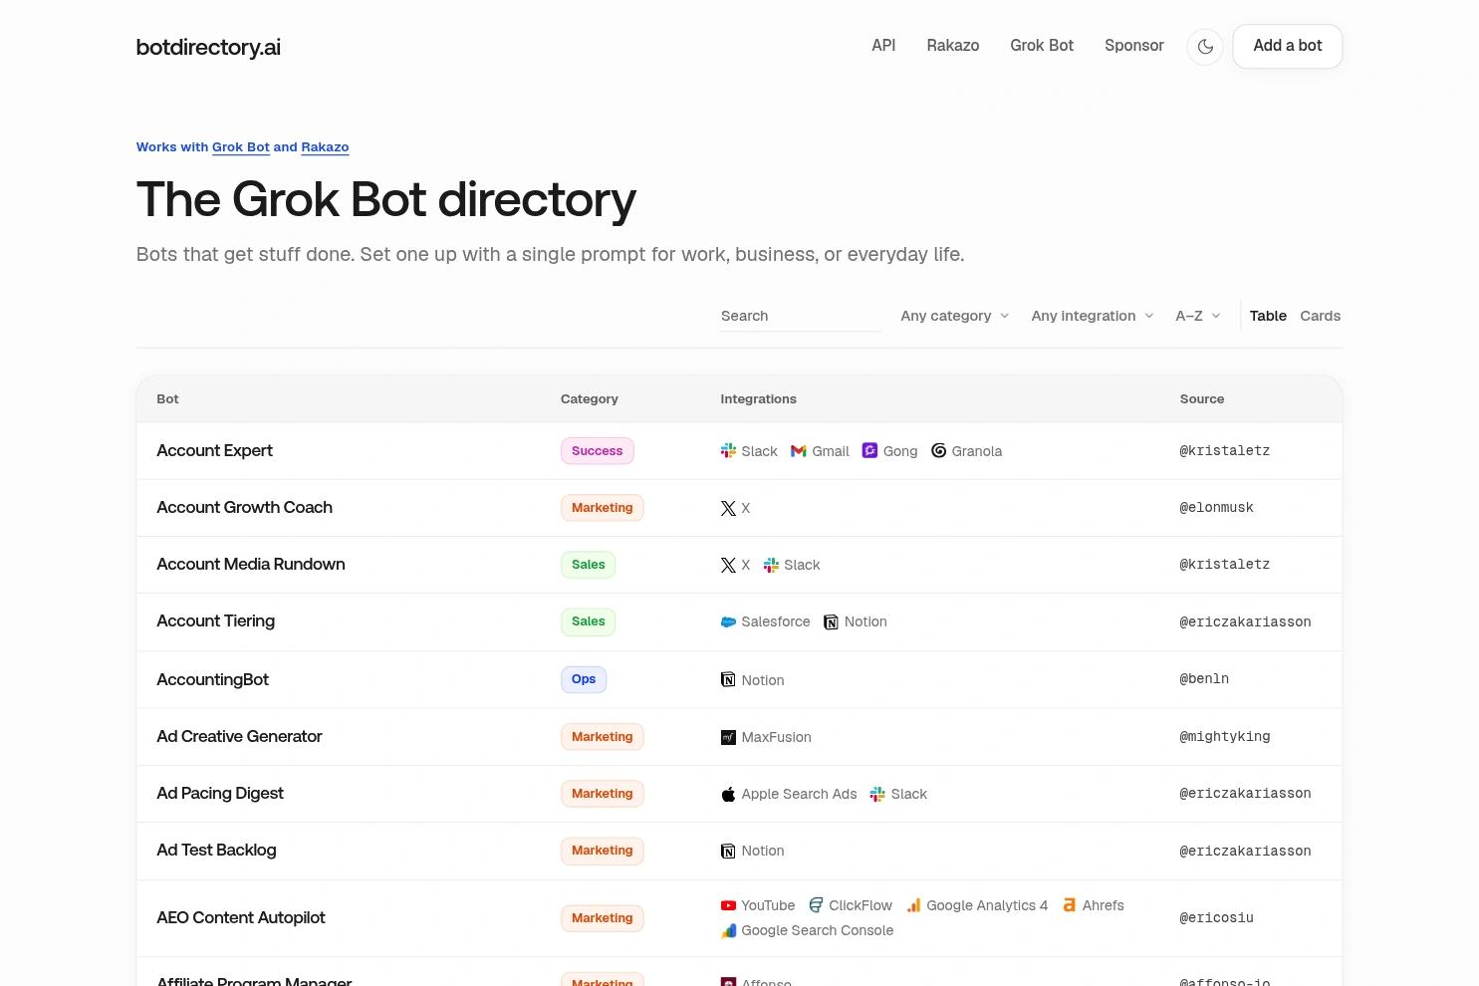
Task: Click the Slack icon in Ad Pacing Digest row
Action: click(877, 794)
